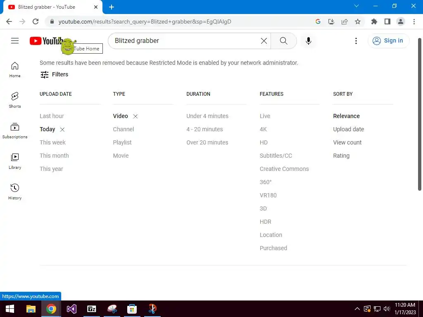The height and width of the screenshot is (317, 423).
Task: Enable the HDR filter
Action: (266, 222)
